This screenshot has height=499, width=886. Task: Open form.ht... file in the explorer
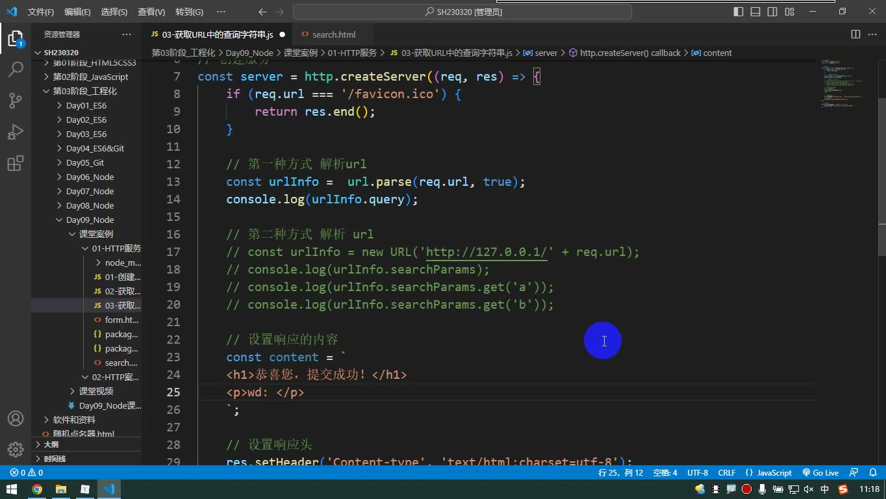[121, 320]
